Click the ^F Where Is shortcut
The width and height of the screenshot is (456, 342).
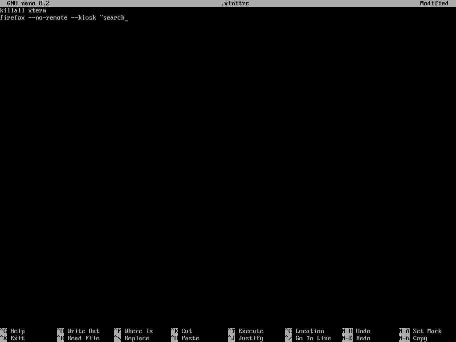tap(134, 331)
